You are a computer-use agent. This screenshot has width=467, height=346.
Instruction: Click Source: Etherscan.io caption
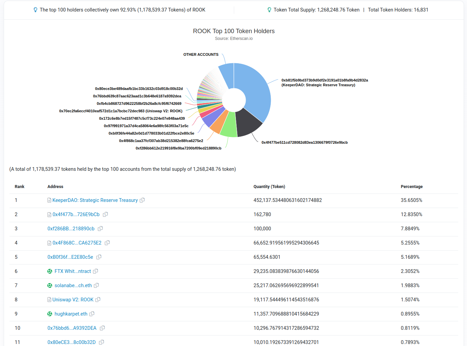pyautogui.click(x=234, y=39)
